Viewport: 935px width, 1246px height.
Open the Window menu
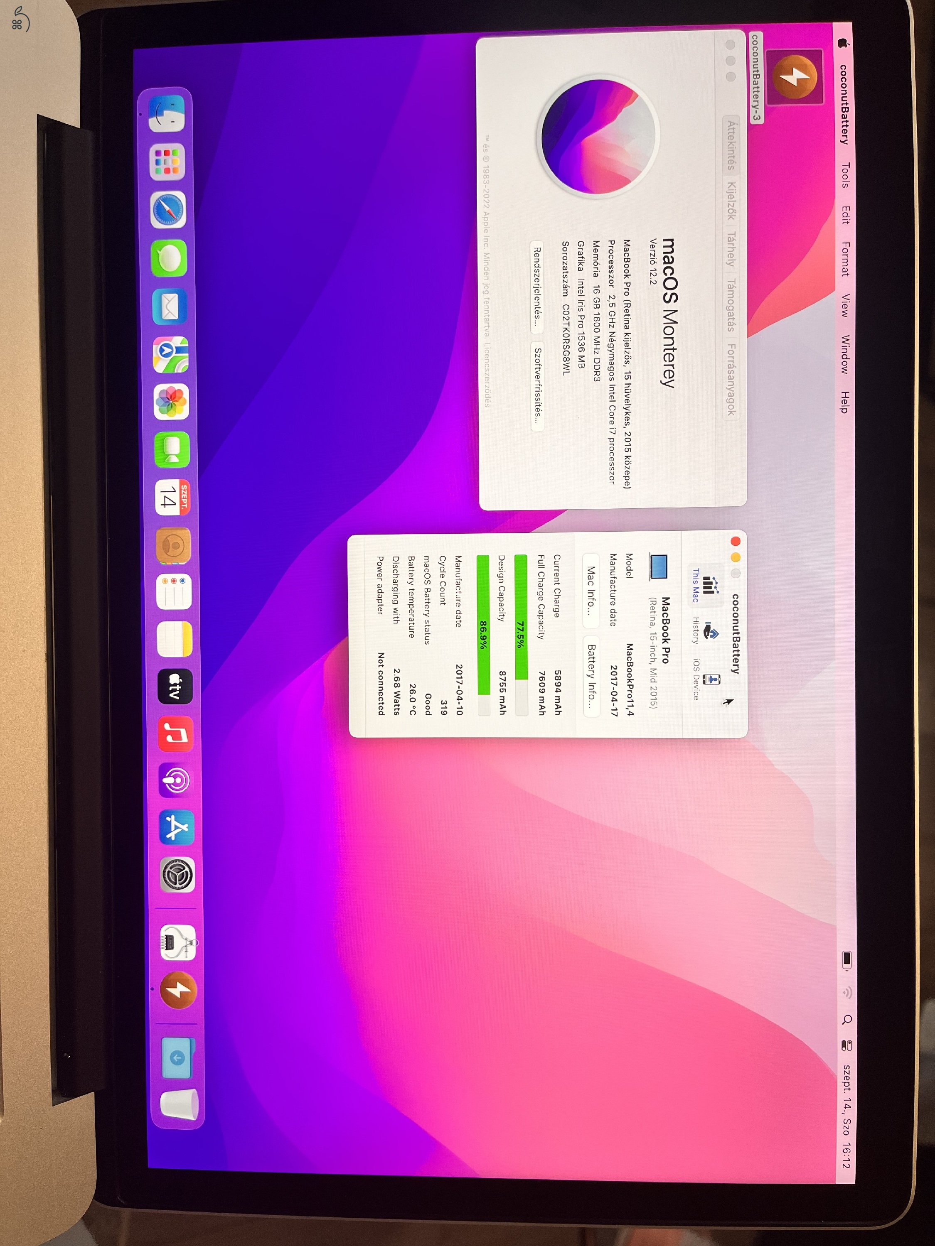(845, 354)
